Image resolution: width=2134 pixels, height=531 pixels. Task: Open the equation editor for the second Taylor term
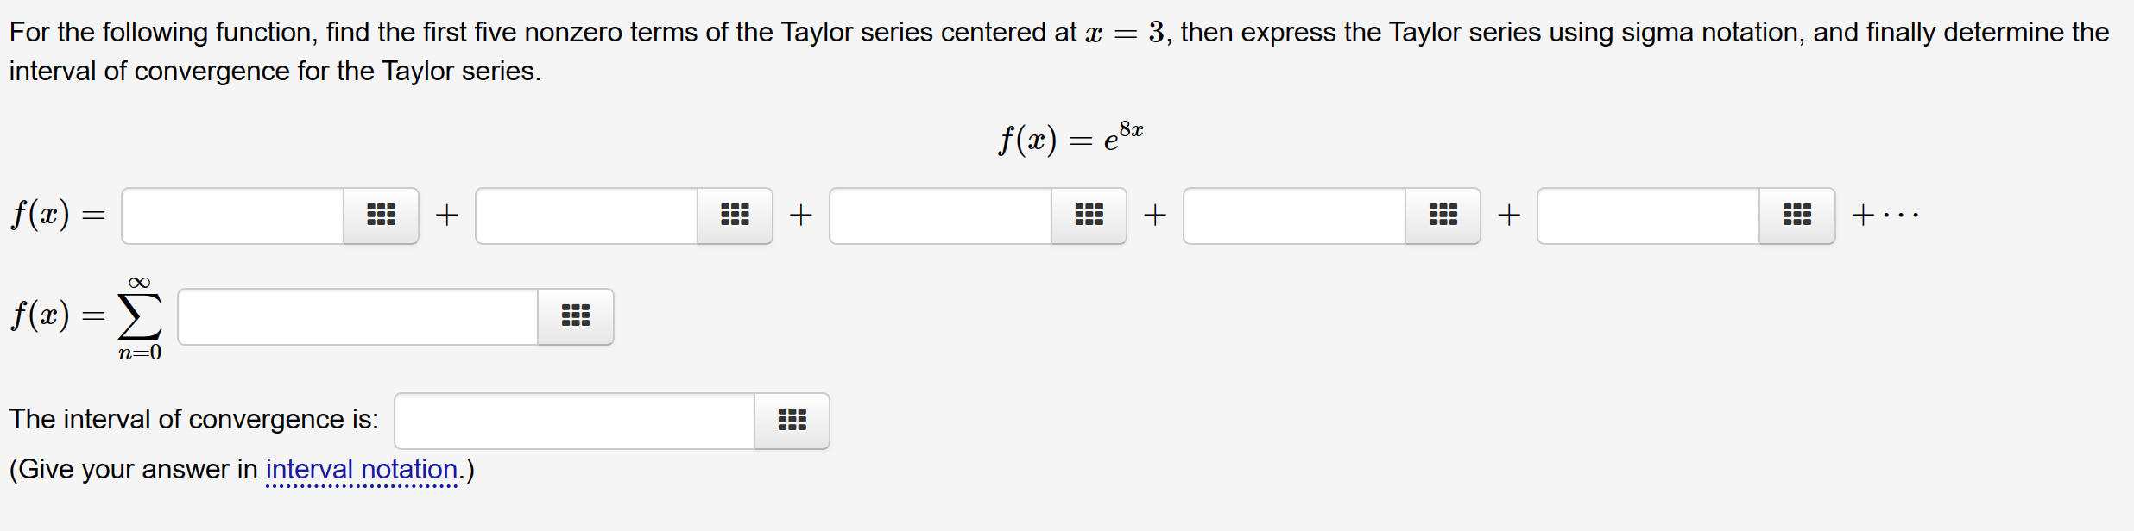734,216
